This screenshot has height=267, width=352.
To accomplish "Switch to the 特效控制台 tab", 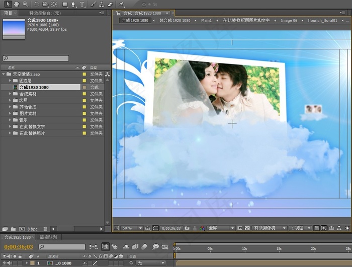I will click(45, 13).
